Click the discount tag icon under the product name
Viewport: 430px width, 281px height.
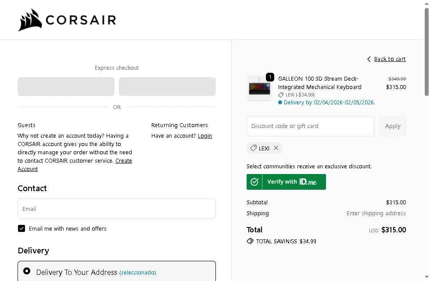click(281, 95)
